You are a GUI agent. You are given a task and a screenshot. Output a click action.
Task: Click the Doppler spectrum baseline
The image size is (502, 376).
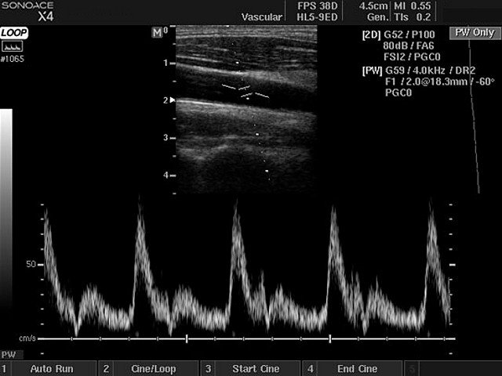pos(243,339)
